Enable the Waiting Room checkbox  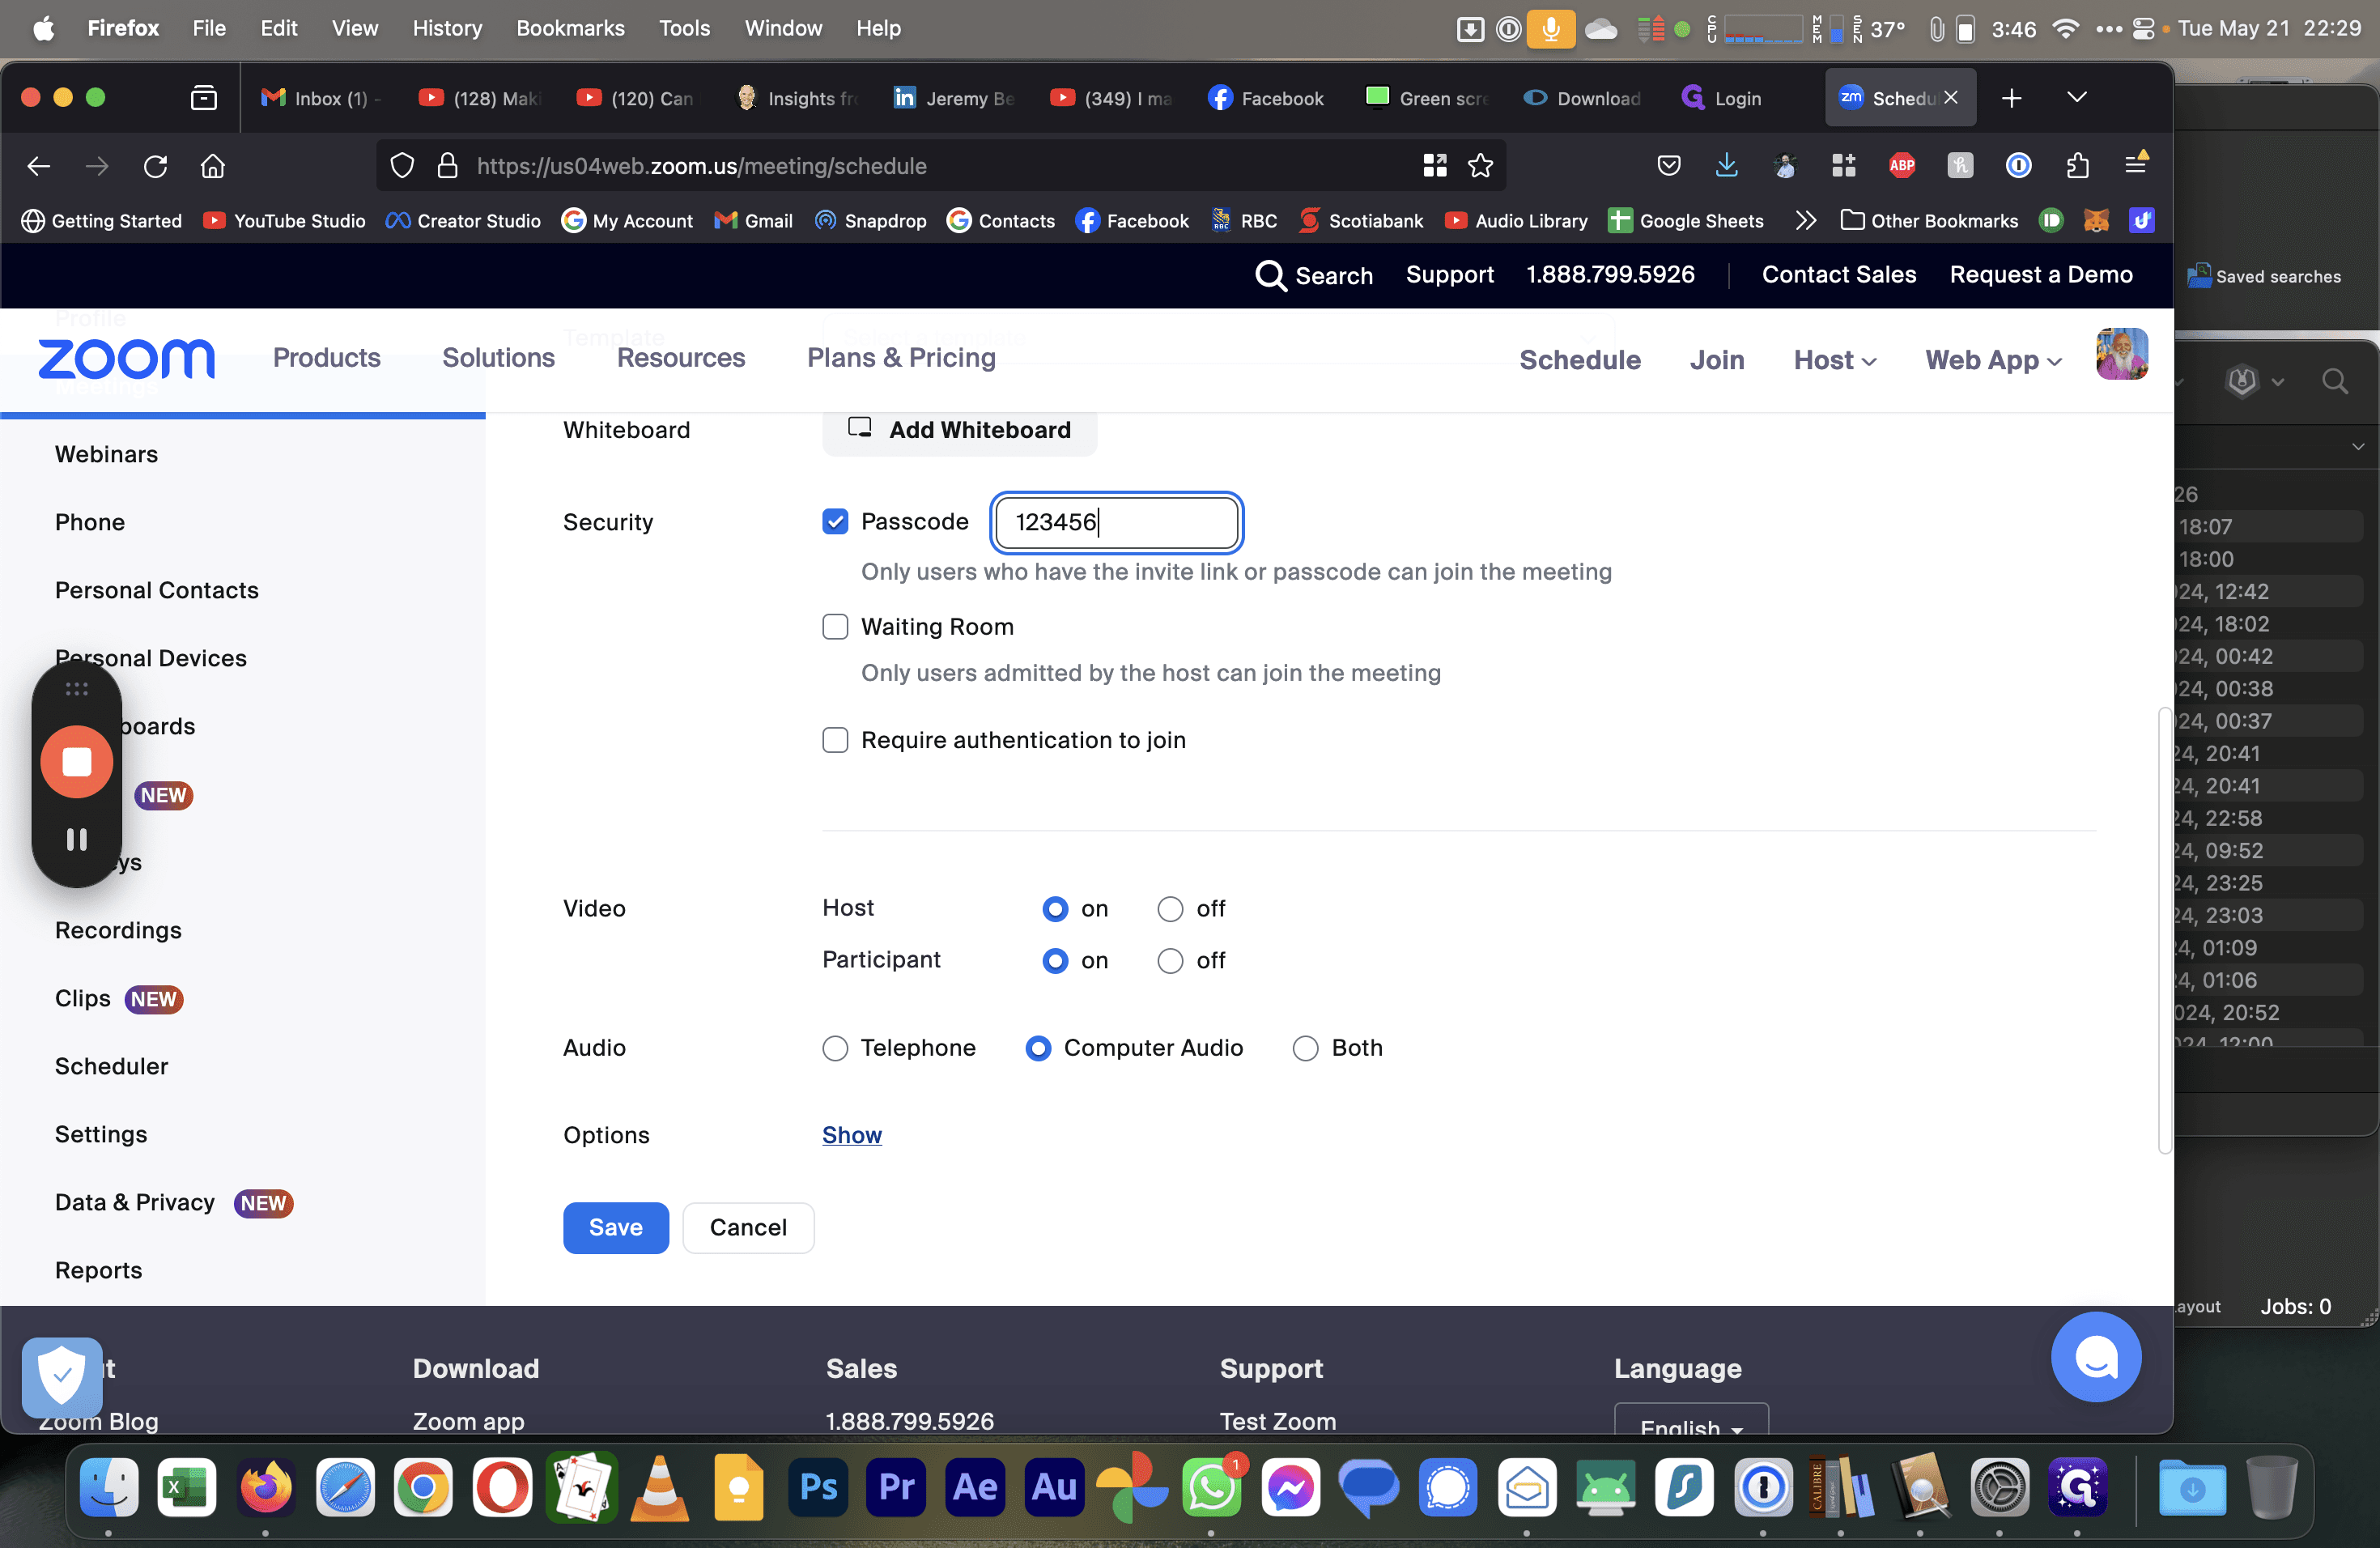(835, 627)
